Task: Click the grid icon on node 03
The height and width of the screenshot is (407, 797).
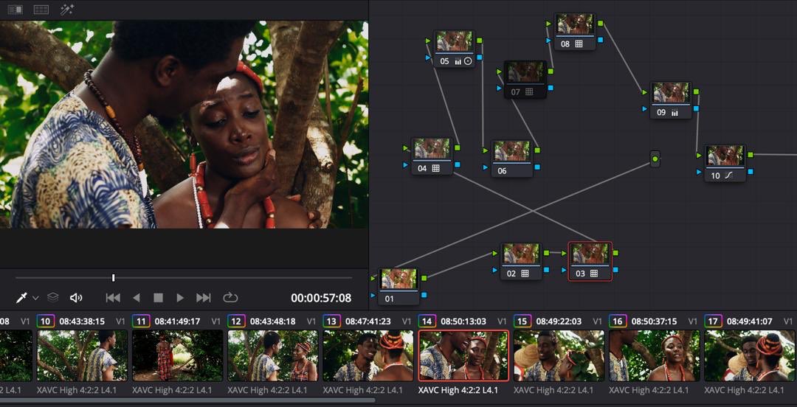Action: pos(593,274)
